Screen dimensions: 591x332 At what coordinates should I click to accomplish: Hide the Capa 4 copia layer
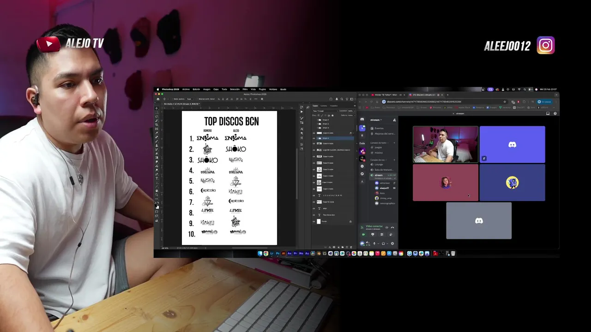click(x=314, y=156)
